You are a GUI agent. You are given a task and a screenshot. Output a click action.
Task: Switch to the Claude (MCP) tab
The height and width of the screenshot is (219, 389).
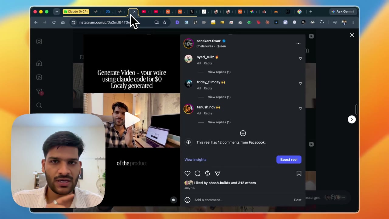tap(76, 12)
